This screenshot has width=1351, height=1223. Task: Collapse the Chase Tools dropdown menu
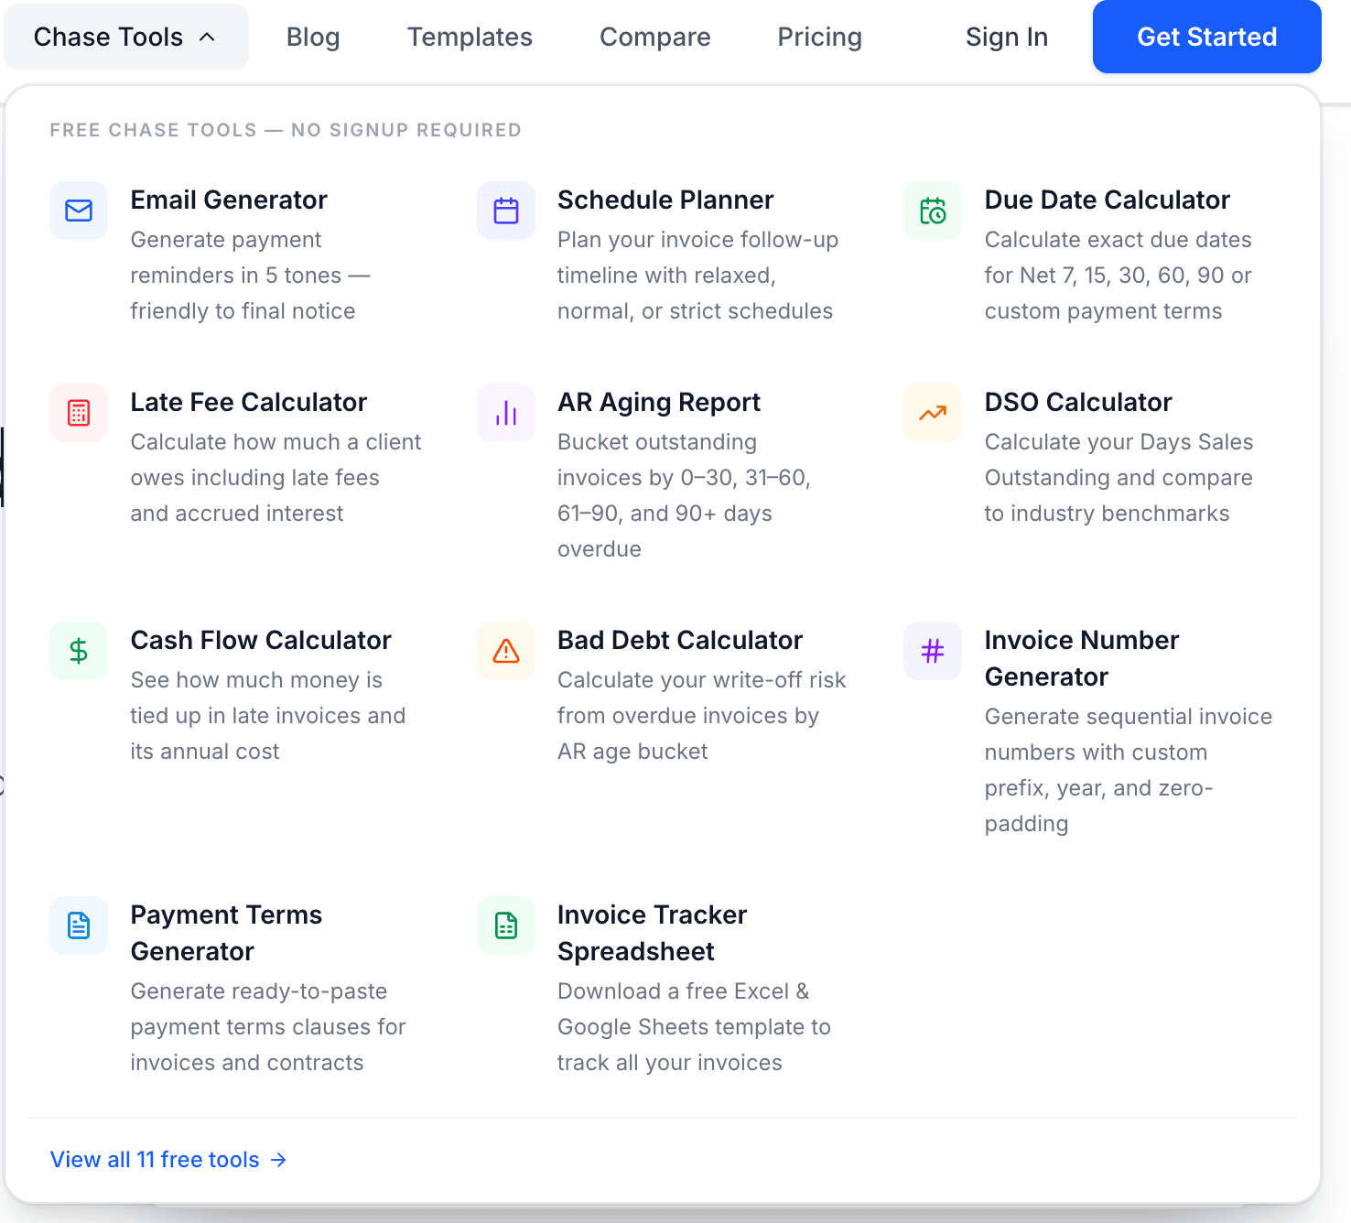(125, 37)
